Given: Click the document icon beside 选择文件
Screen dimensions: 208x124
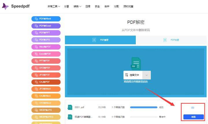Looking at the screenshot, I should point(127,75).
